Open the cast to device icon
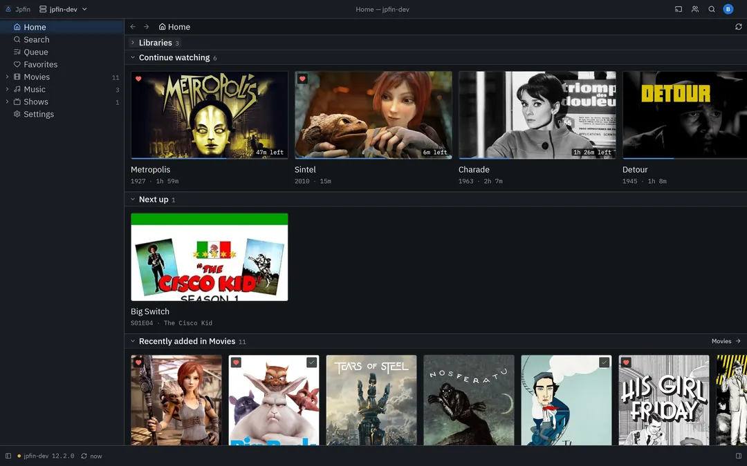Viewport: 747px width, 466px height. (679, 9)
